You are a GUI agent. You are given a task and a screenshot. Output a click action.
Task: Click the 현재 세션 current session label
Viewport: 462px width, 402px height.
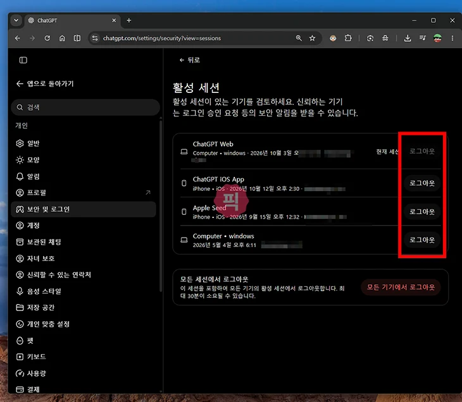[387, 152]
